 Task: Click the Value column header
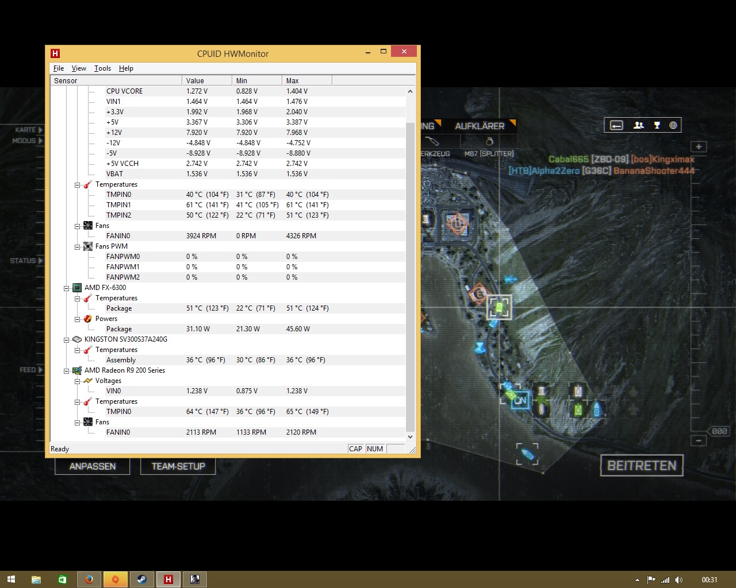click(x=207, y=80)
